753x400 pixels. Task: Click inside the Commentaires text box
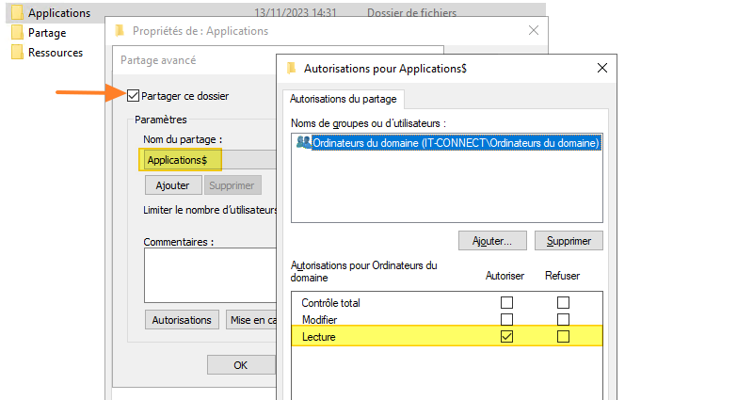(x=209, y=273)
